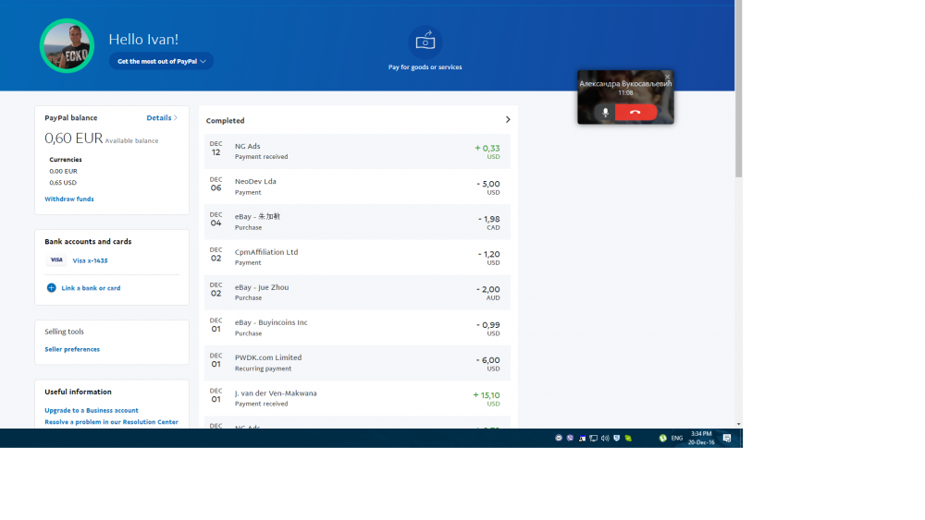Open J. van der Ven-Makwana payment received

click(357, 399)
